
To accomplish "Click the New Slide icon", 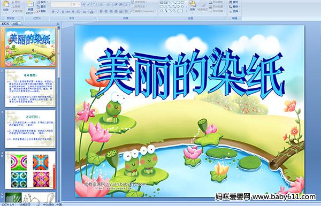I will pos(30,7).
